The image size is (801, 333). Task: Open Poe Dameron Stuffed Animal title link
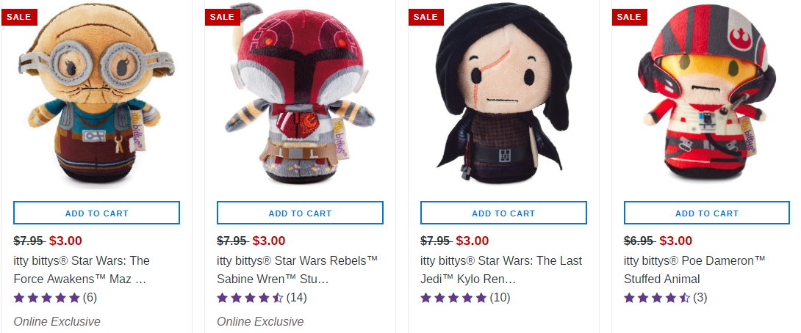(x=694, y=269)
